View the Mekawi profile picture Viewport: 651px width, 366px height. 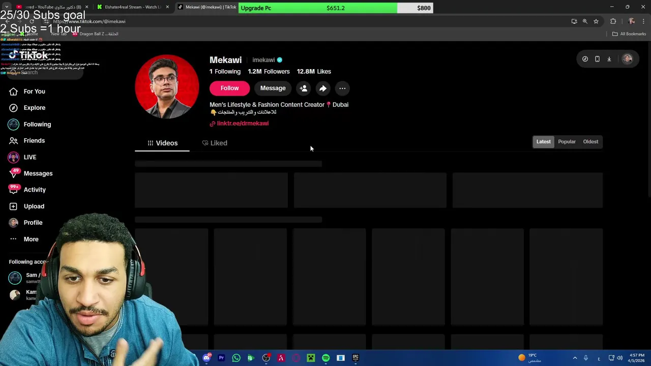(x=167, y=86)
